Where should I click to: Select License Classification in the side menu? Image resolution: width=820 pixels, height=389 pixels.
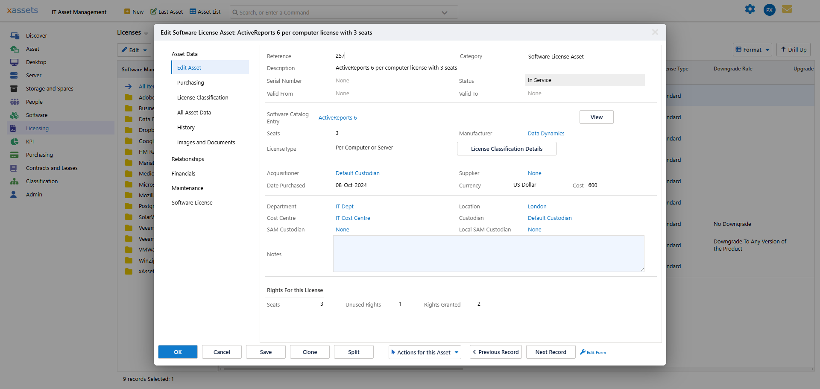(x=202, y=98)
